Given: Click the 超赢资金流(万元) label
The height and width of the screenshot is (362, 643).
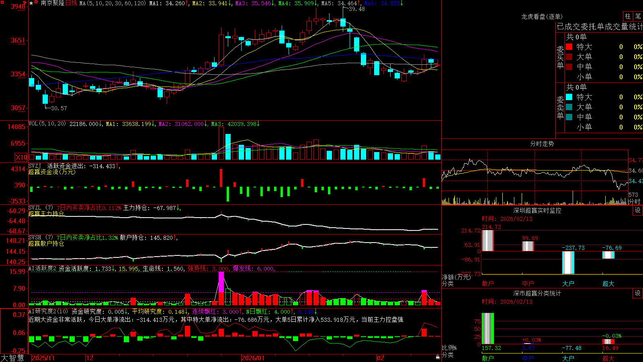Looking at the screenshot, I should (52, 172).
